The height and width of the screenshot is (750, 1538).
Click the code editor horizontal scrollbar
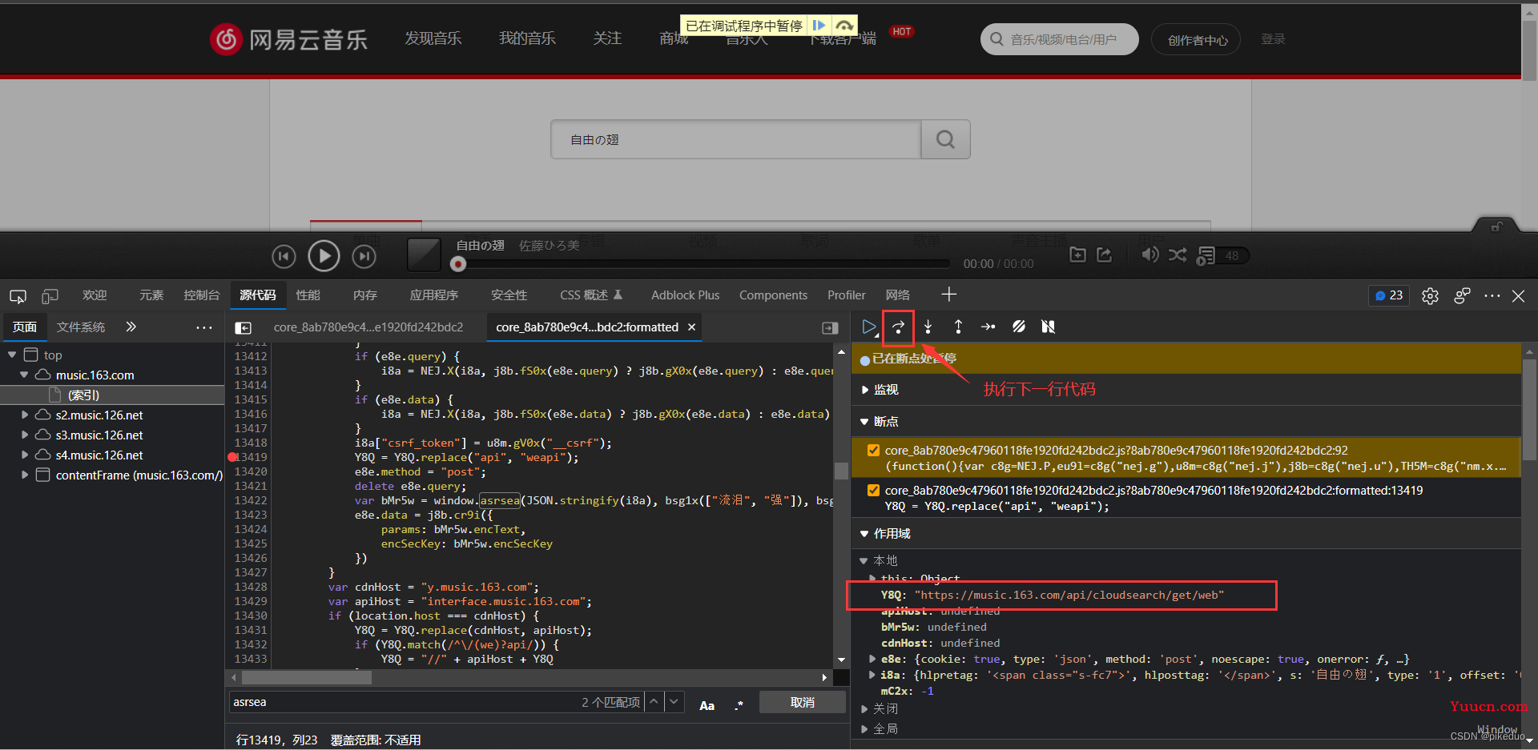click(x=307, y=677)
